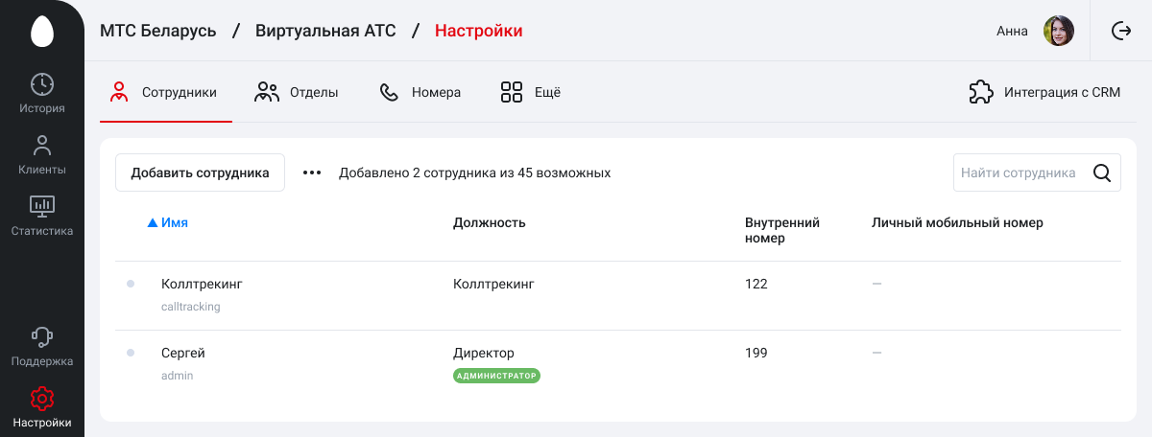Switch to the Отделы tab
Viewport: 1152px width, 437px height.
point(296,93)
